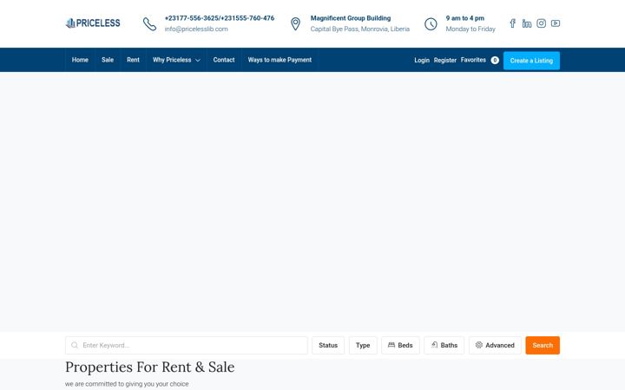Open the Beds filter dropdown

pyautogui.click(x=400, y=346)
